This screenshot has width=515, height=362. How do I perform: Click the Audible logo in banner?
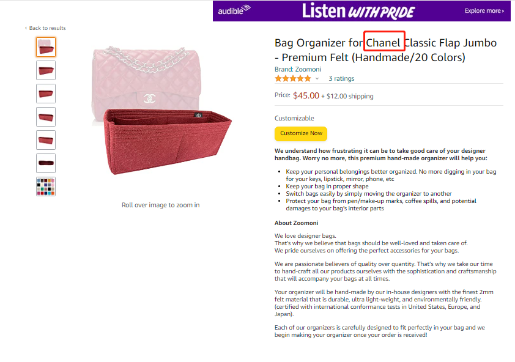point(234,10)
